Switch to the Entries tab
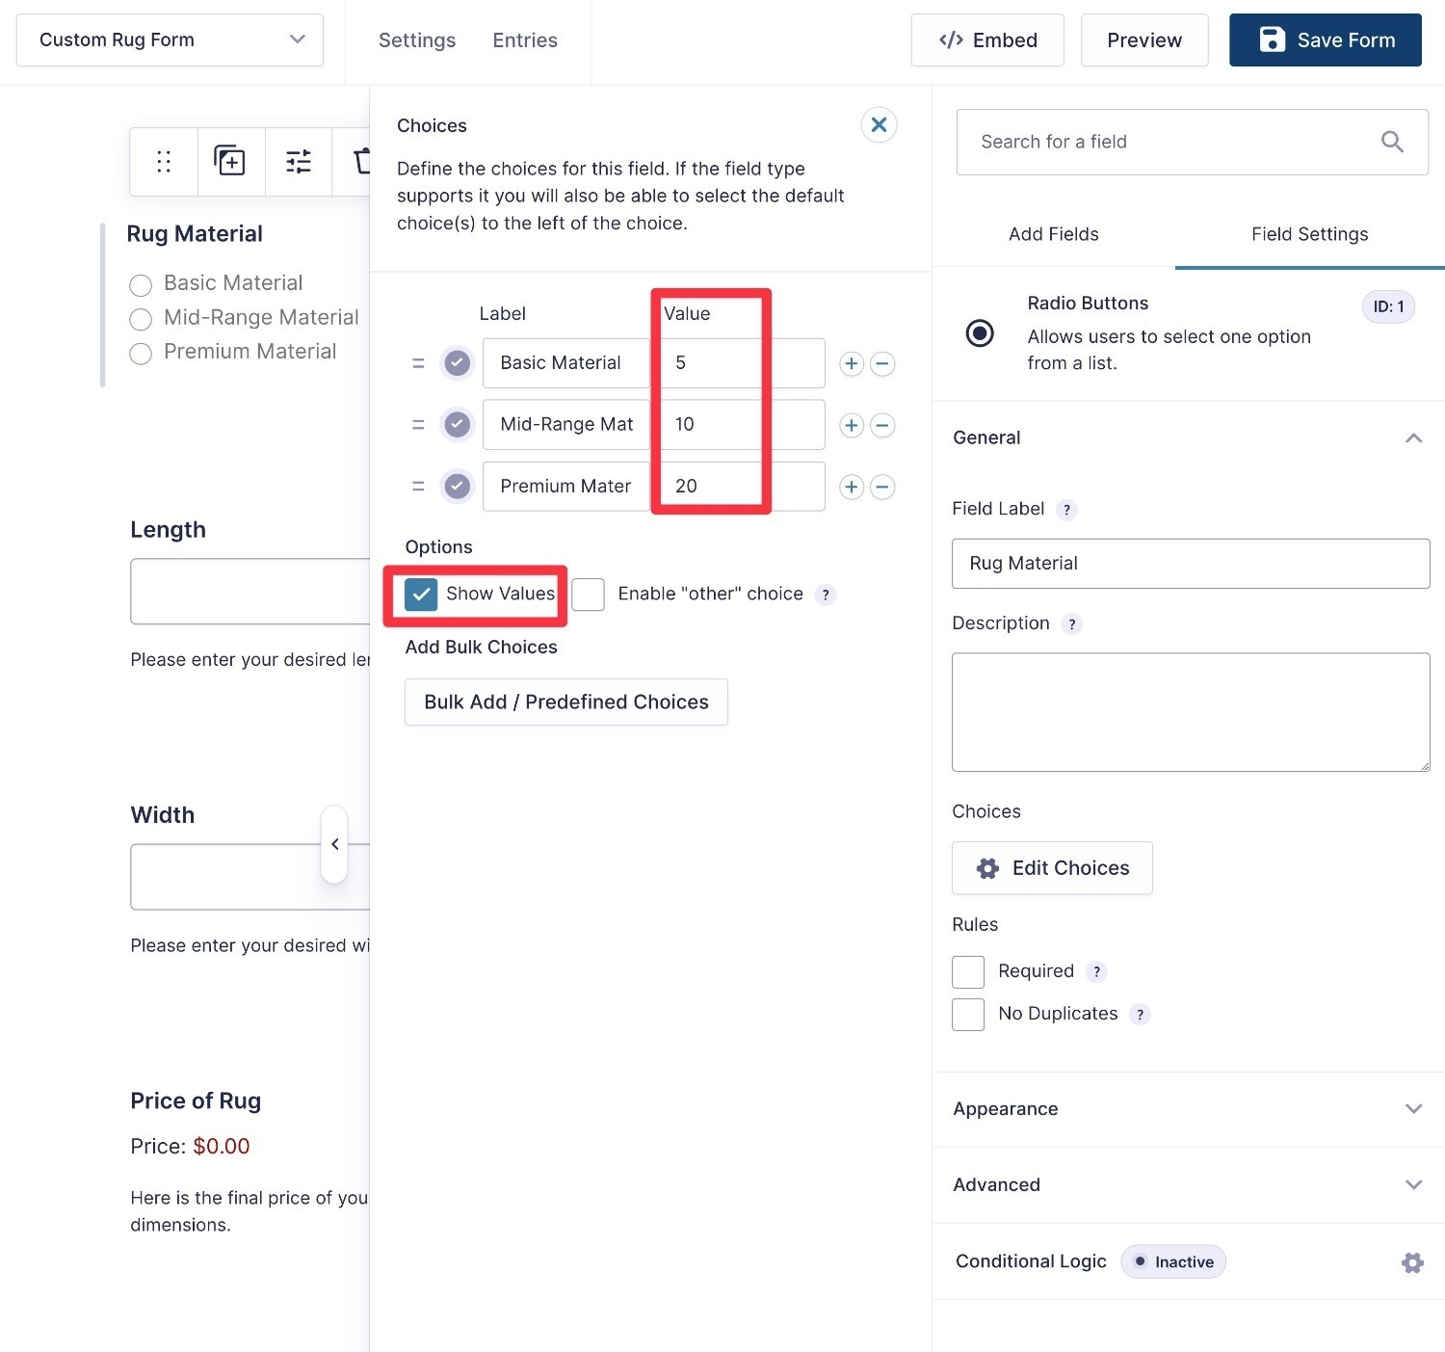Screen dimensions: 1445x1352 pyautogui.click(x=524, y=40)
